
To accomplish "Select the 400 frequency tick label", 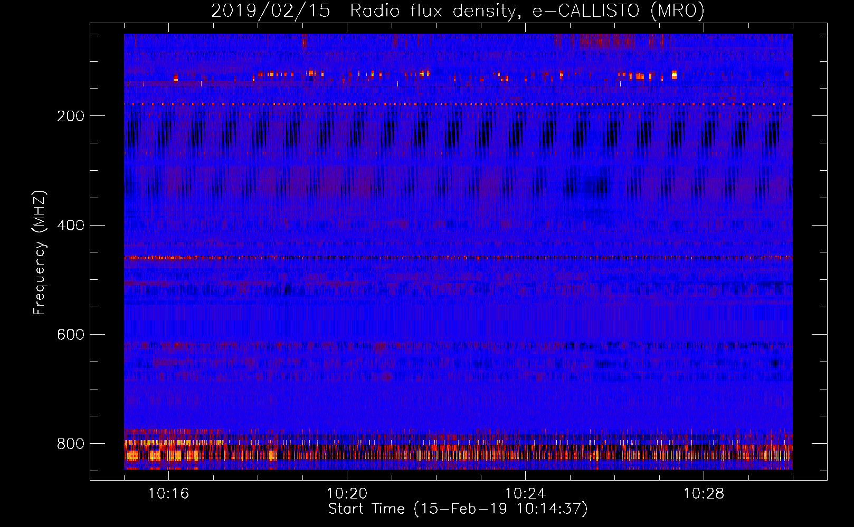I will tap(71, 226).
